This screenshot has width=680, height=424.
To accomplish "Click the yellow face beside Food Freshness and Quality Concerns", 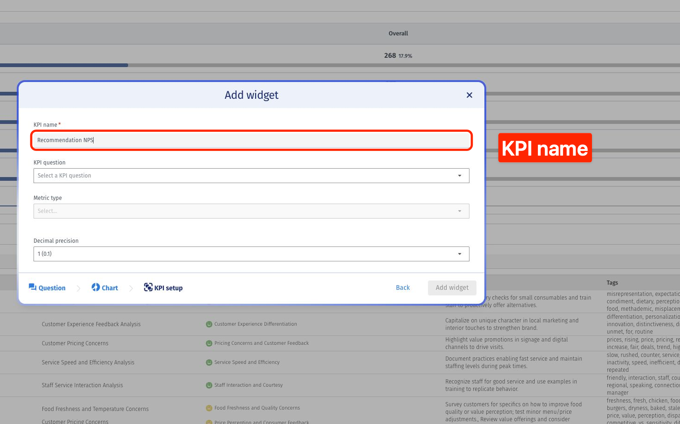I will tap(209, 408).
